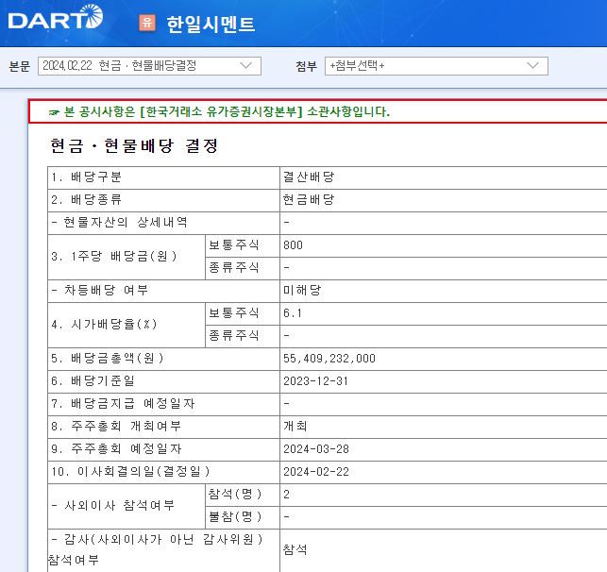The image size is (607, 572).
Task: Click the 3. 1주당 배당금(원) label
Action: [114, 256]
